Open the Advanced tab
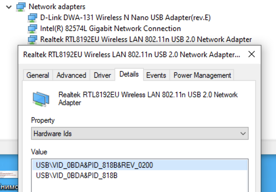Screen dimensions: 276x192 tap(71, 75)
